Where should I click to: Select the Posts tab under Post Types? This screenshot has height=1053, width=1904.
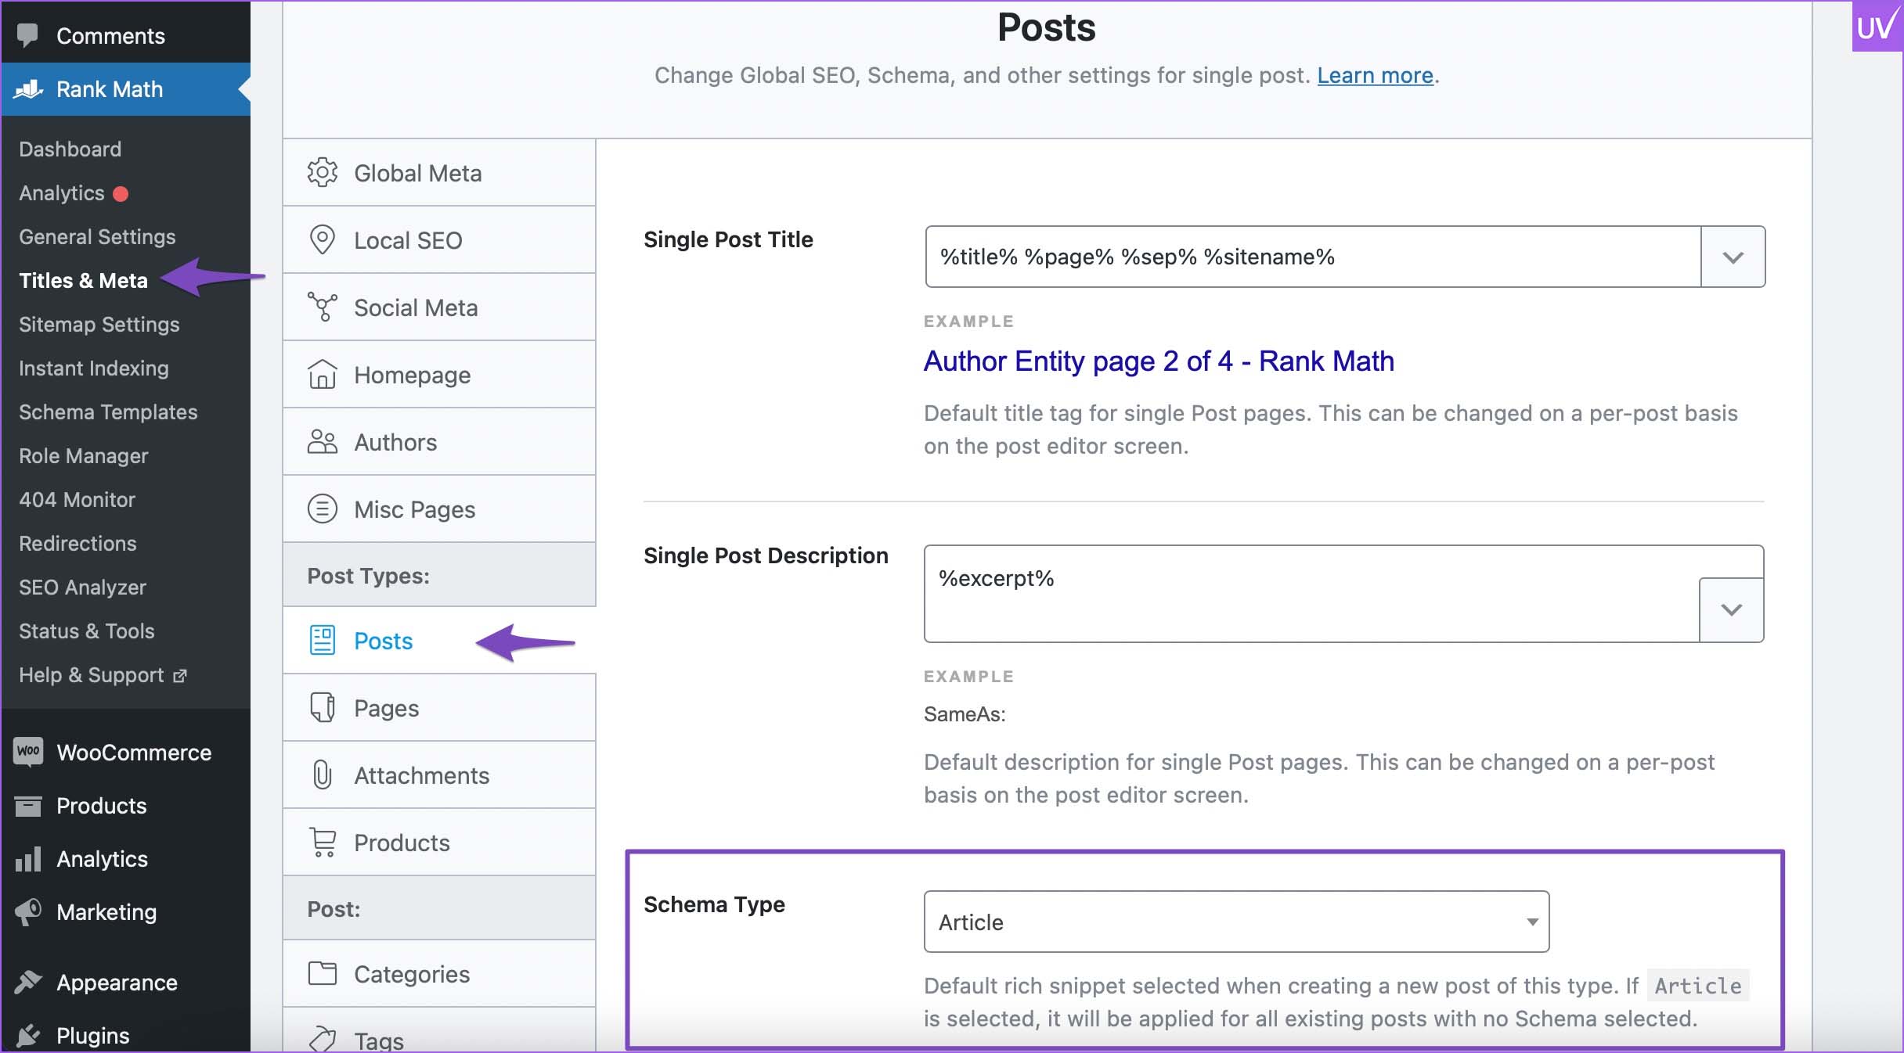[x=439, y=641]
